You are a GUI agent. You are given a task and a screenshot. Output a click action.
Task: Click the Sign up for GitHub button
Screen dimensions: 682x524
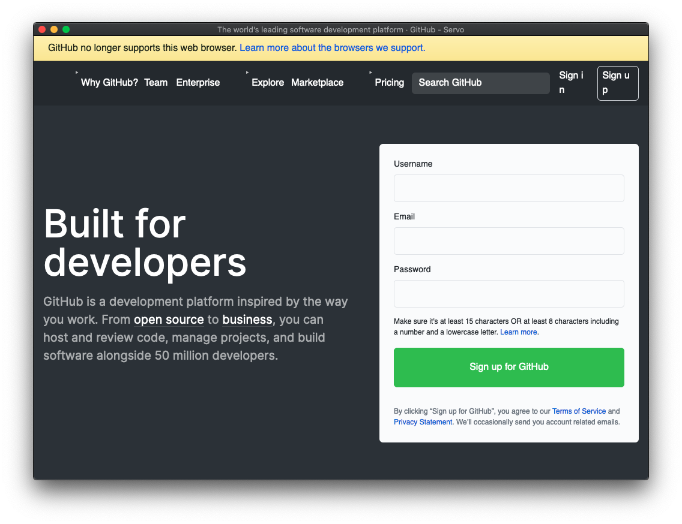(x=508, y=367)
